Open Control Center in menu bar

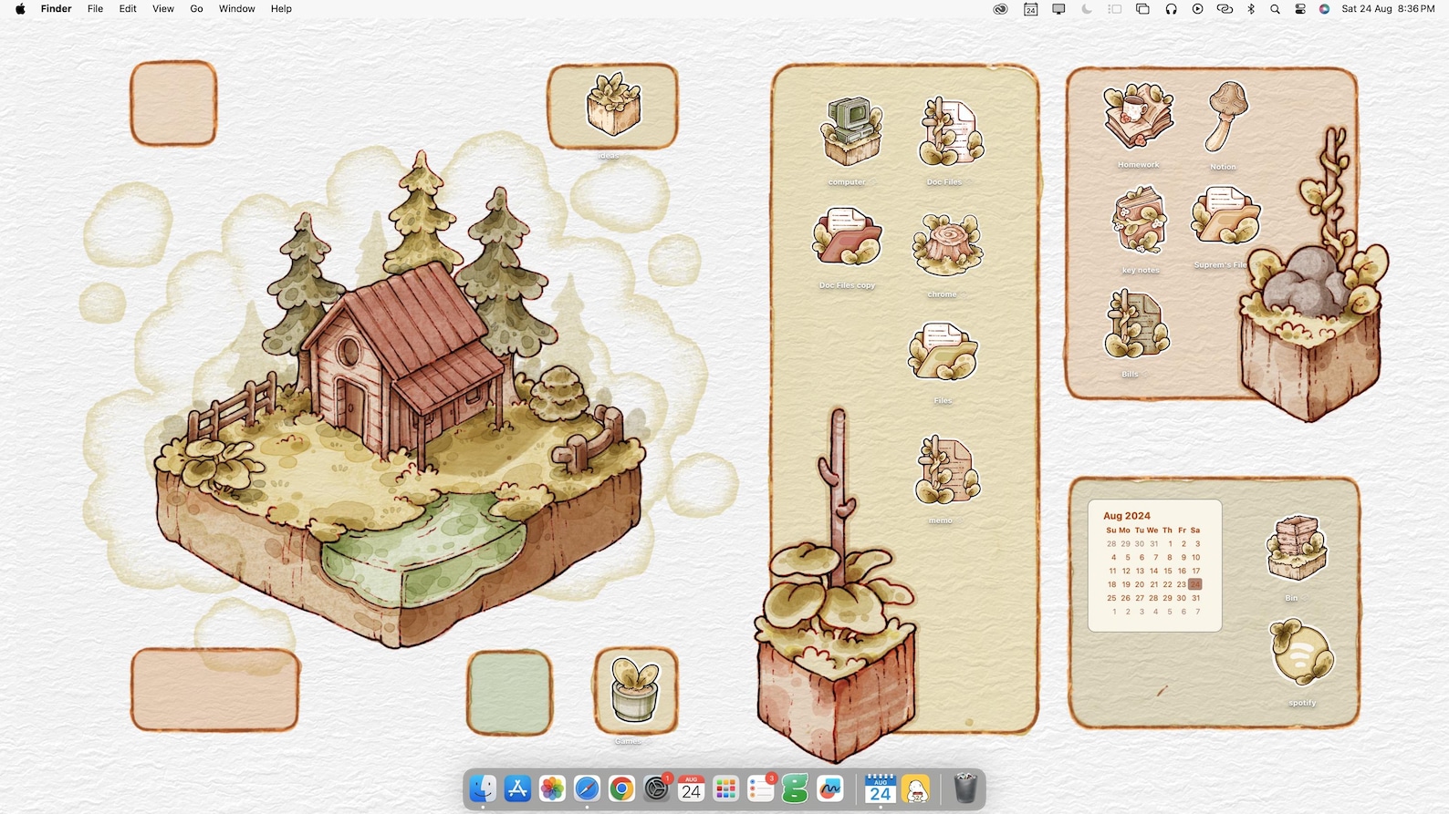1300,9
